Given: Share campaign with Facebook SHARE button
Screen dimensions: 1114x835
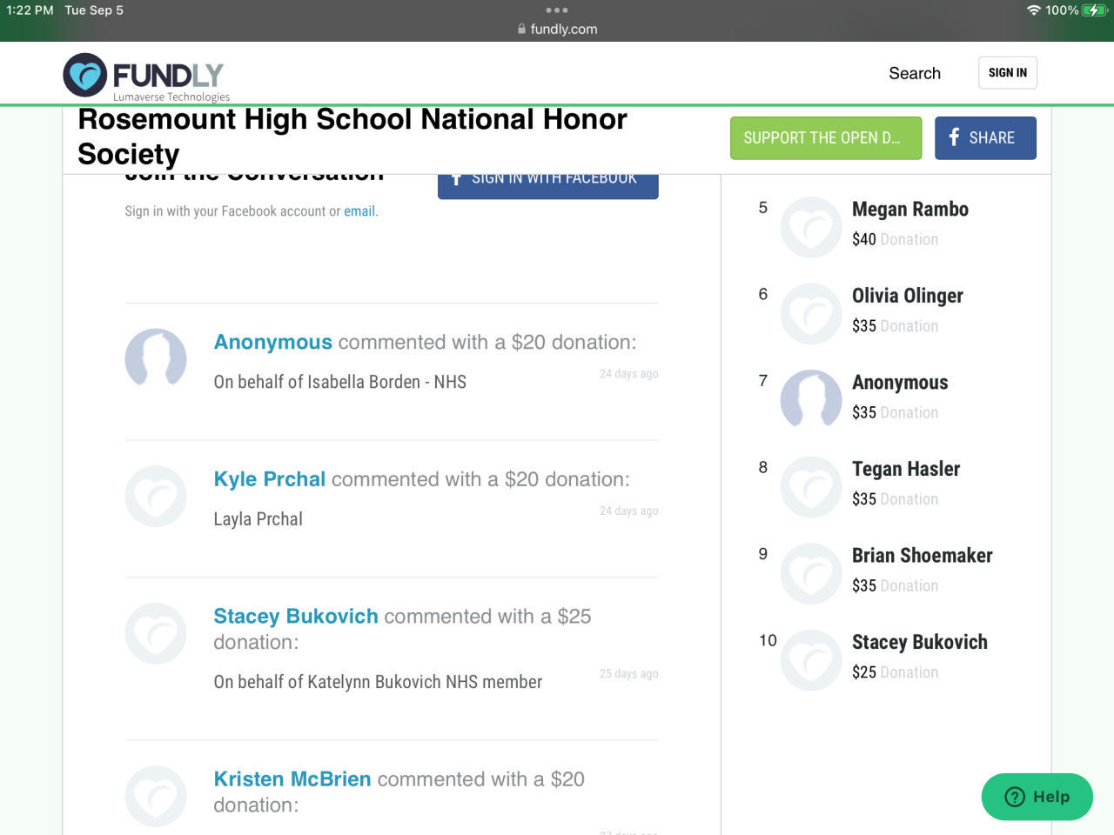Looking at the screenshot, I should [985, 138].
